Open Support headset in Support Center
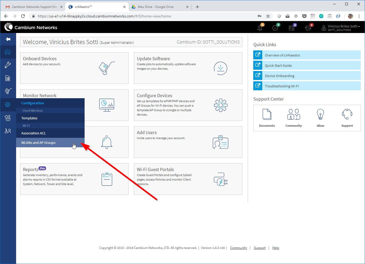The width and height of the screenshot is (365, 264). [x=347, y=118]
